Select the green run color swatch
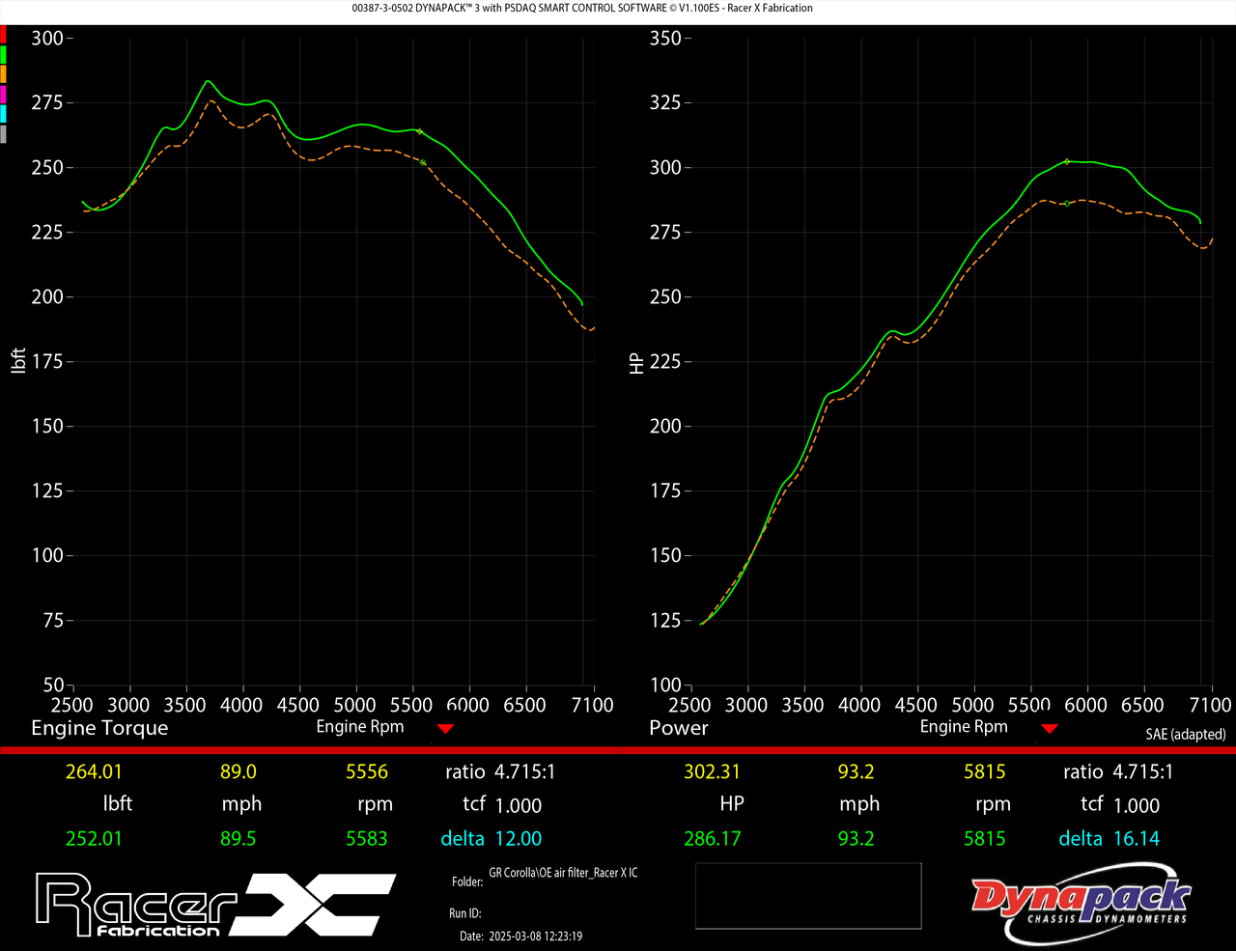Screen dimensions: 1236x951 pyautogui.click(x=4, y=54)
